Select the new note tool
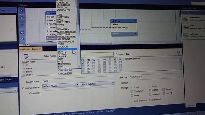The image size is (205, 115). click(22, 39)
